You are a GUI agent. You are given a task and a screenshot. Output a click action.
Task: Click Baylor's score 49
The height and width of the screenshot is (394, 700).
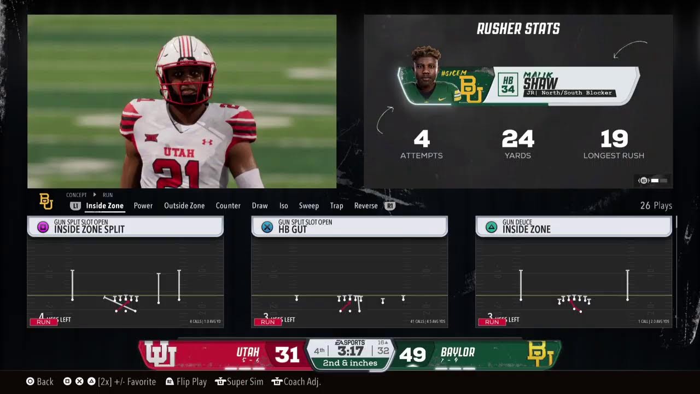click(x=412, y=355)
